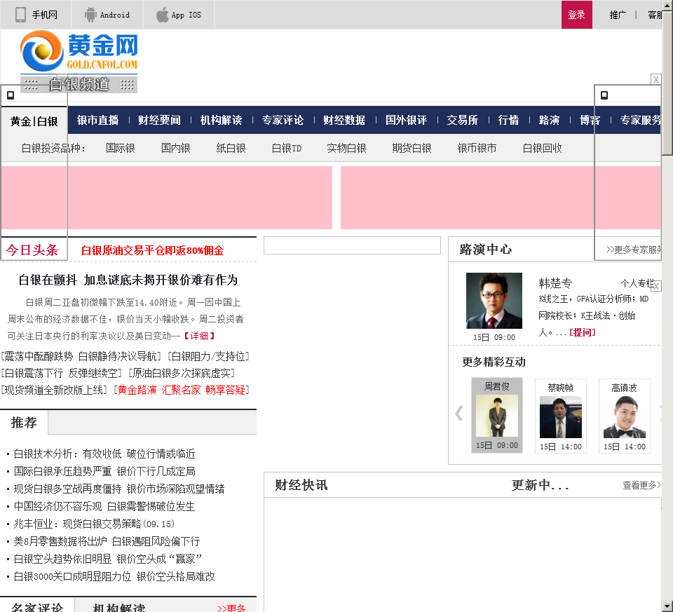Screen dimensions: 673x612
Task: Open article 白银3000关口成明显阻力位
Action: click(114, 577)
